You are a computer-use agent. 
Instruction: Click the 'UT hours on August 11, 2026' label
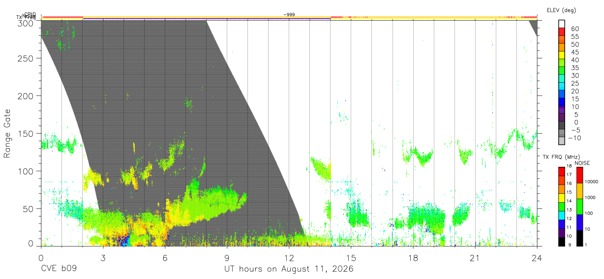289,269
